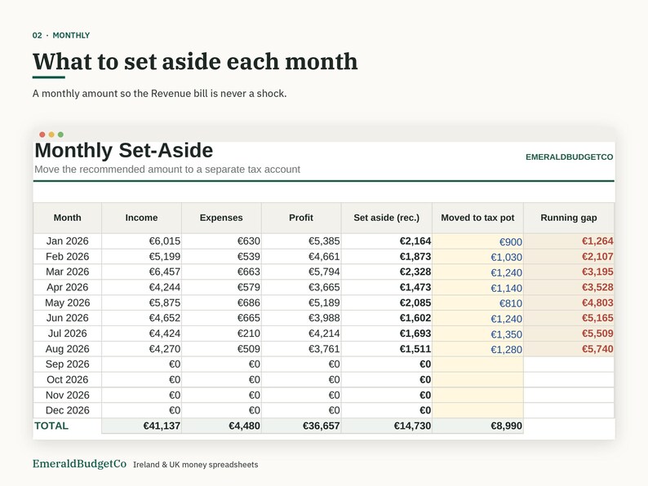Edit July tax pot value €1,350

[x=477, y=334]
